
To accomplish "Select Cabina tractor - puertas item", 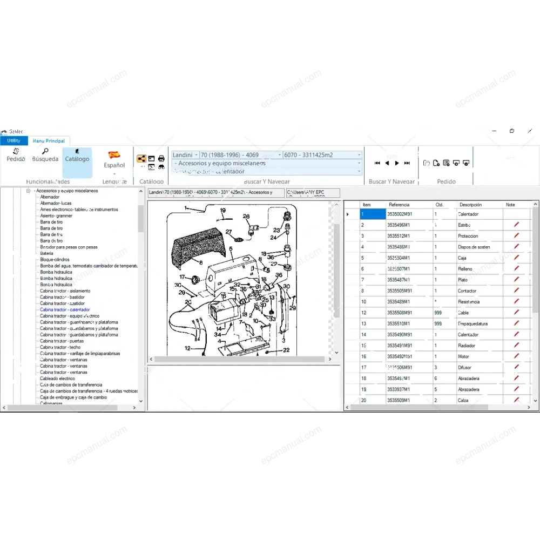I will (62, 341).
